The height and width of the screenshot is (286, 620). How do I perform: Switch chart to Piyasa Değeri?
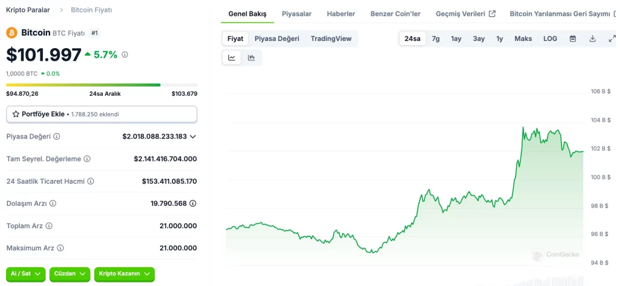[x=276, y=39]
